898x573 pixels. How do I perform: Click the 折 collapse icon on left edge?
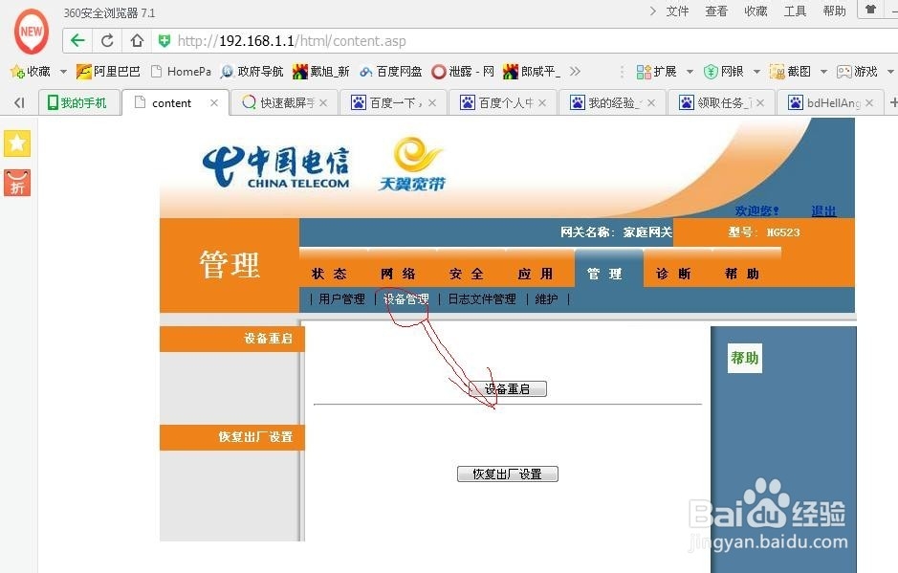(x=16, y=182)
